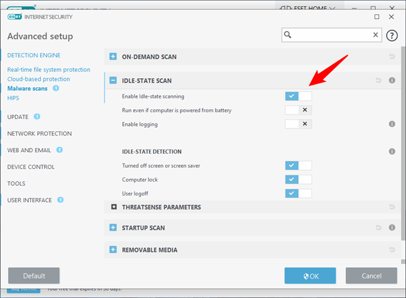Image resolution: width=406 pixels, height=298 pixels.
Task: Toggle Turned off screen or screen saver
Action: tap(298, 165)
